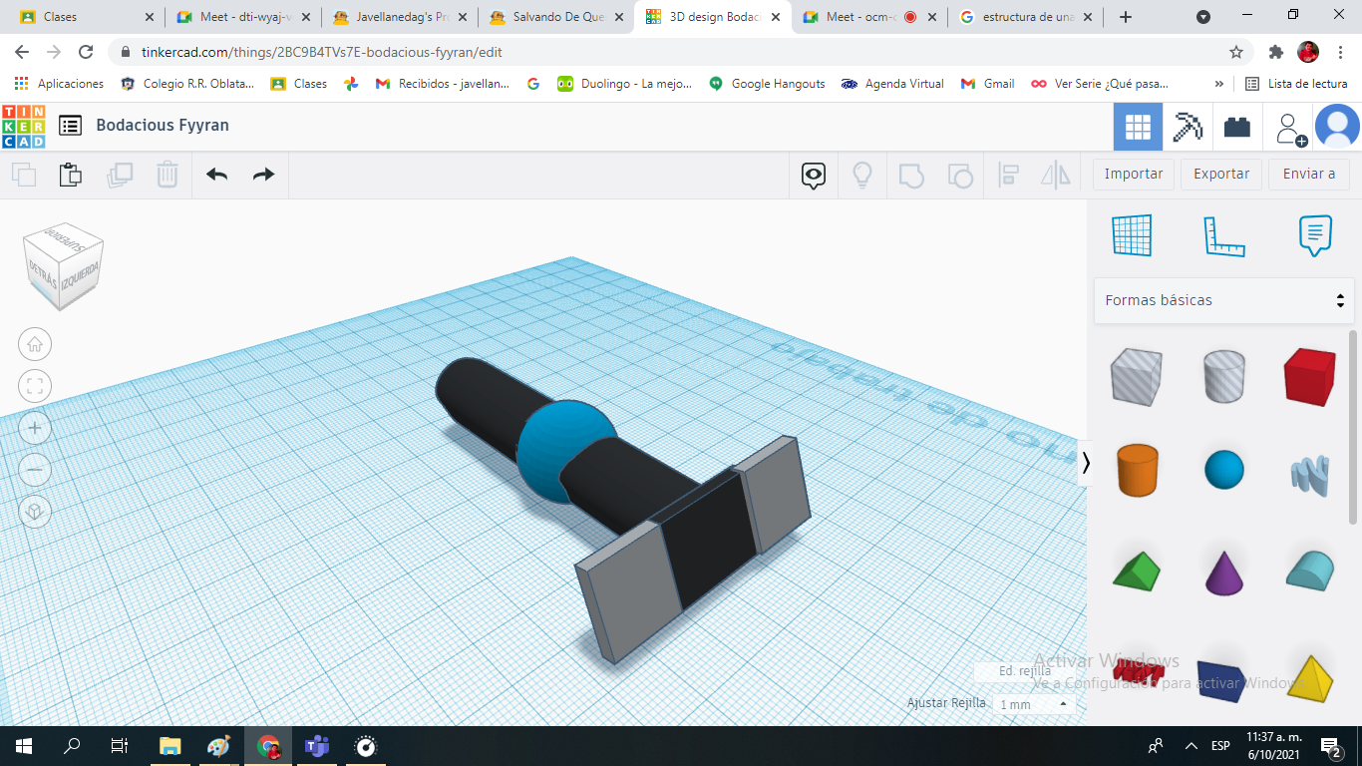The height and width of the screenshot is (766, 1362).
Task: Click the Ed. rejilla button
Action: (x=1025, y=671)
